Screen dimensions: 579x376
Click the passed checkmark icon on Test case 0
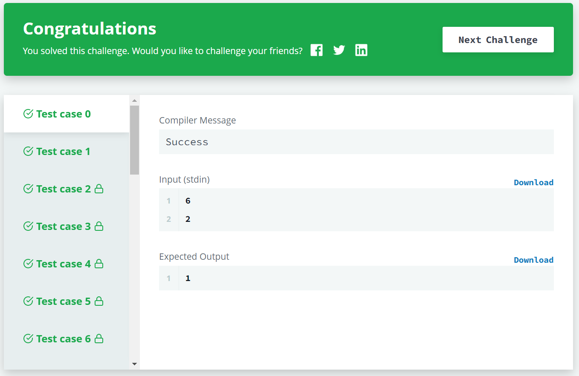click(28, 114)
